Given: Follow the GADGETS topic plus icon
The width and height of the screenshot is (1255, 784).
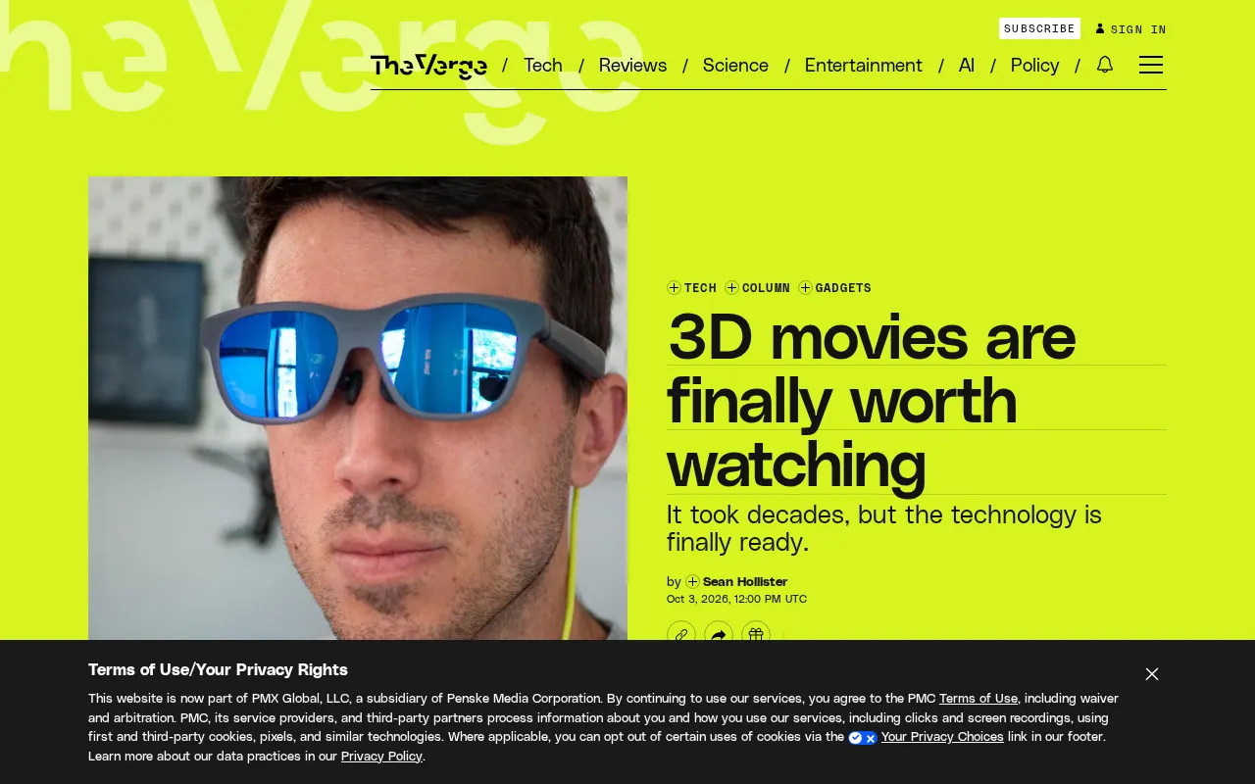Looking at the screenshot, I should pyautogui.click(x=805, y=287).
